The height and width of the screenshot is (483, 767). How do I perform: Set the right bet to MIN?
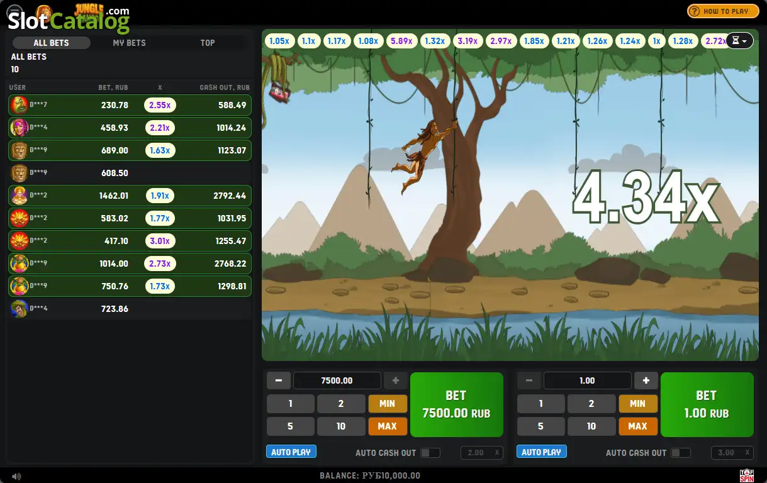pos(638,404)
